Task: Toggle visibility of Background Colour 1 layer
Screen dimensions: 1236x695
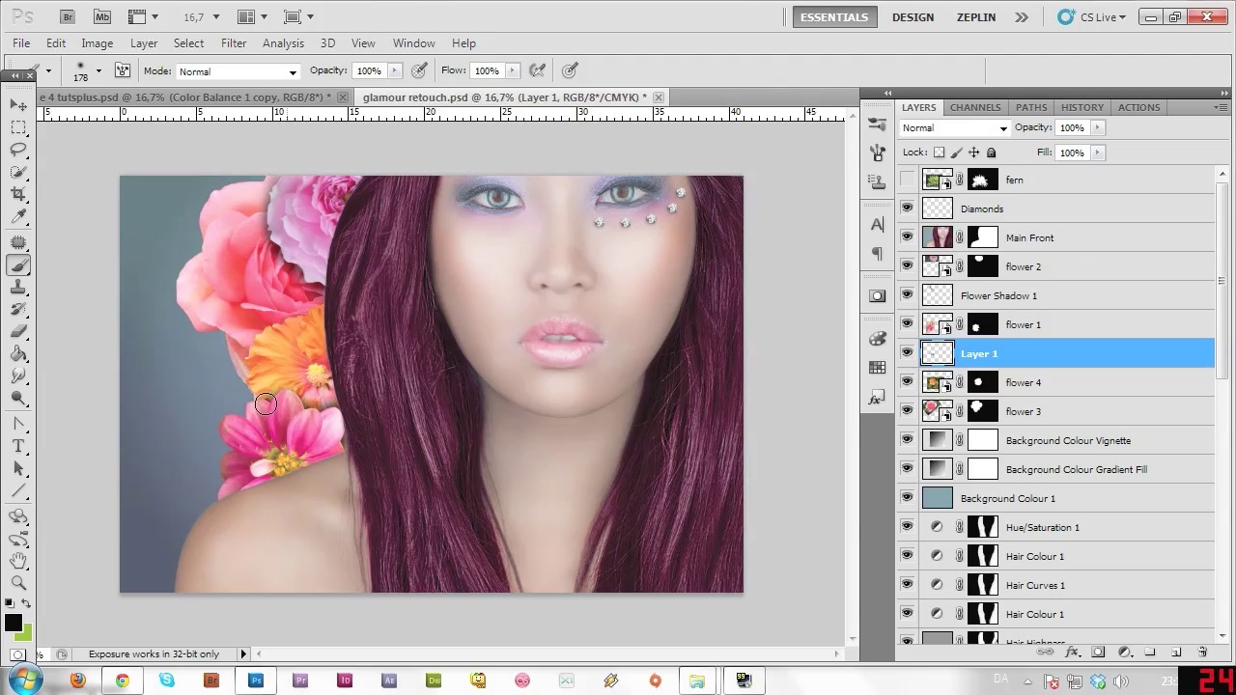Action: pyautogui.click(x=907, y=498)
